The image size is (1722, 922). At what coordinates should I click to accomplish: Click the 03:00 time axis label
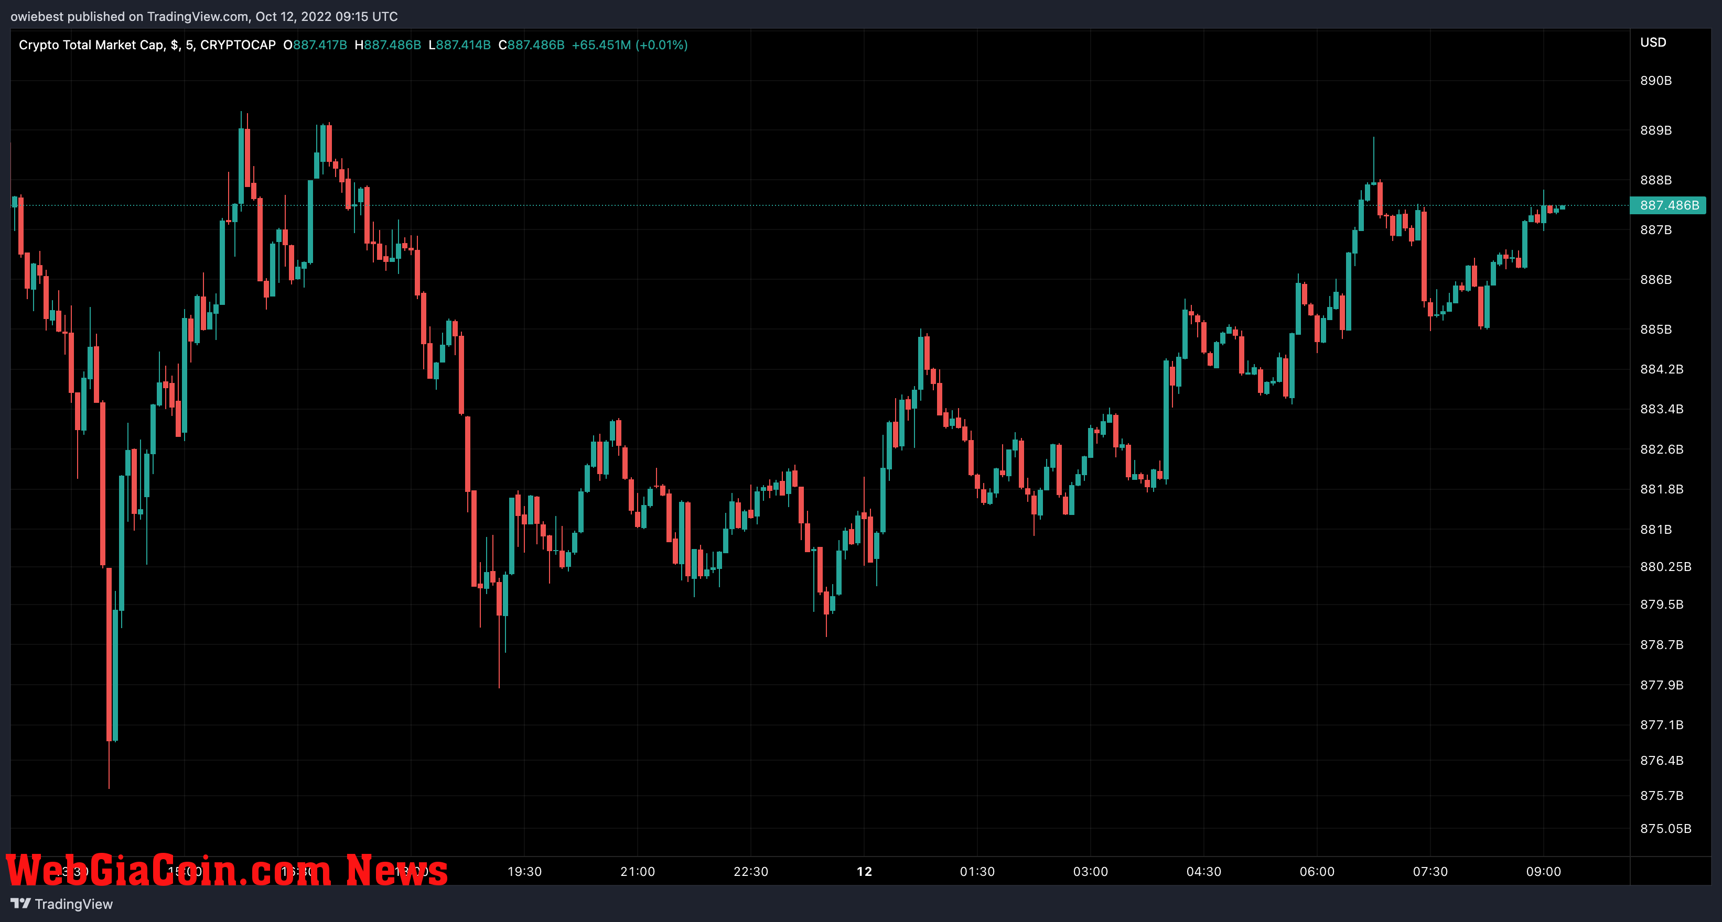coord(1090,871)
